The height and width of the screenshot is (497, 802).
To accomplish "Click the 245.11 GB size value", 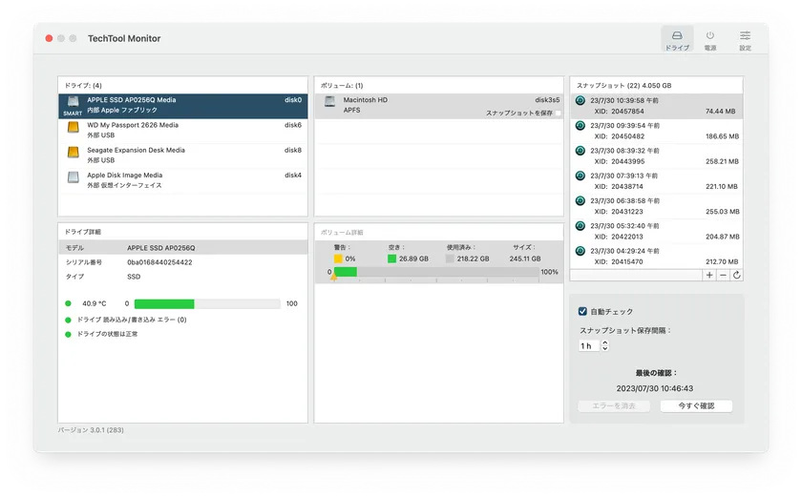I will 525,259.
